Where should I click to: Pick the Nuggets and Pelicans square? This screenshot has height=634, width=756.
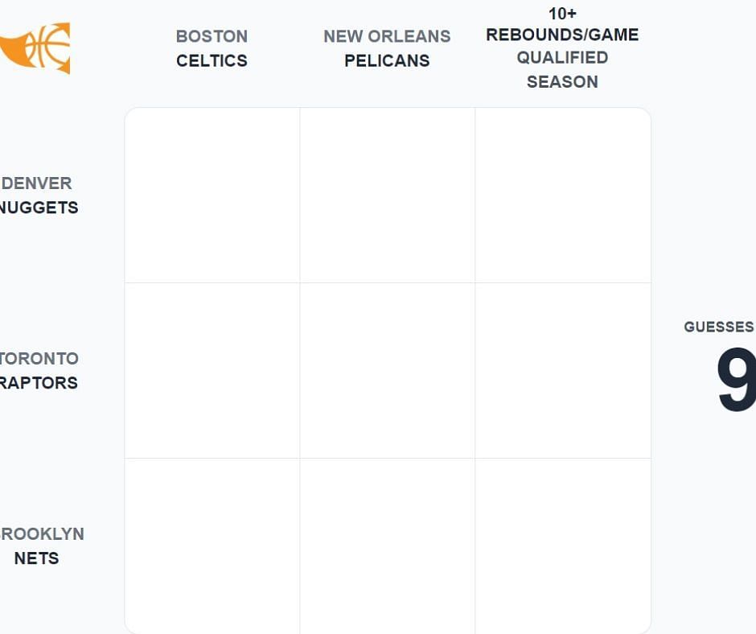pyautogui.click(x=388, y=196)
